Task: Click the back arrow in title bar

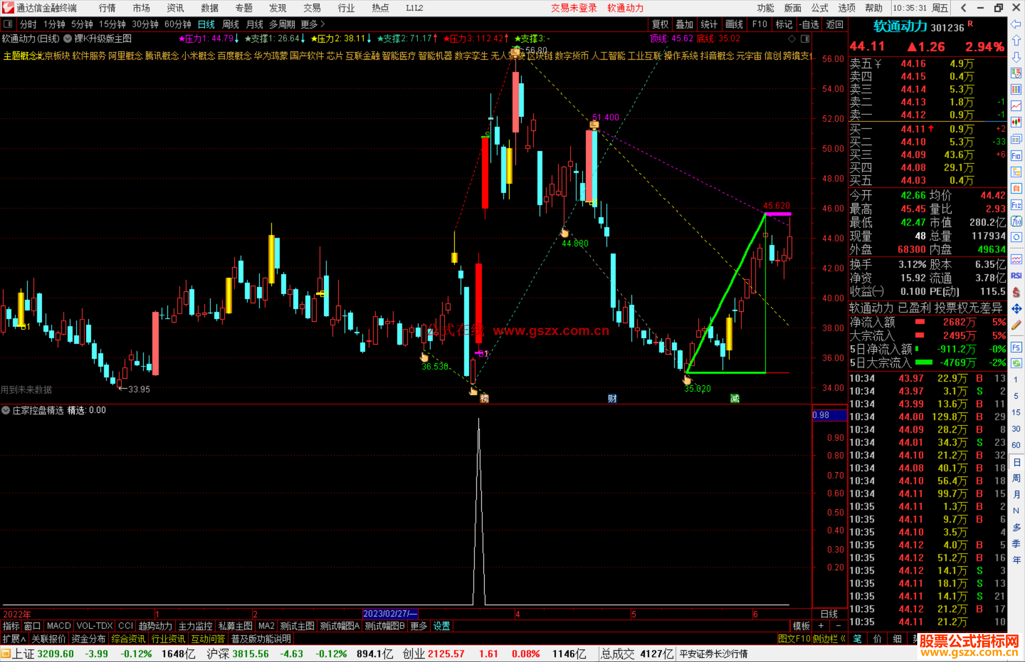Action: [x=963, y=8]
